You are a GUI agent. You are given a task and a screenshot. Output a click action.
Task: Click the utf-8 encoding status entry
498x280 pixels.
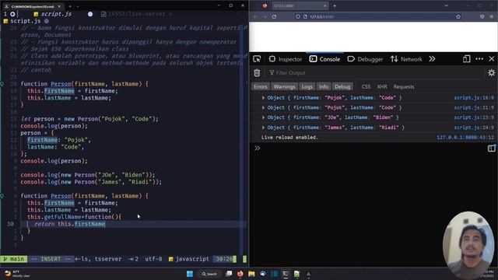click(153, 259)
